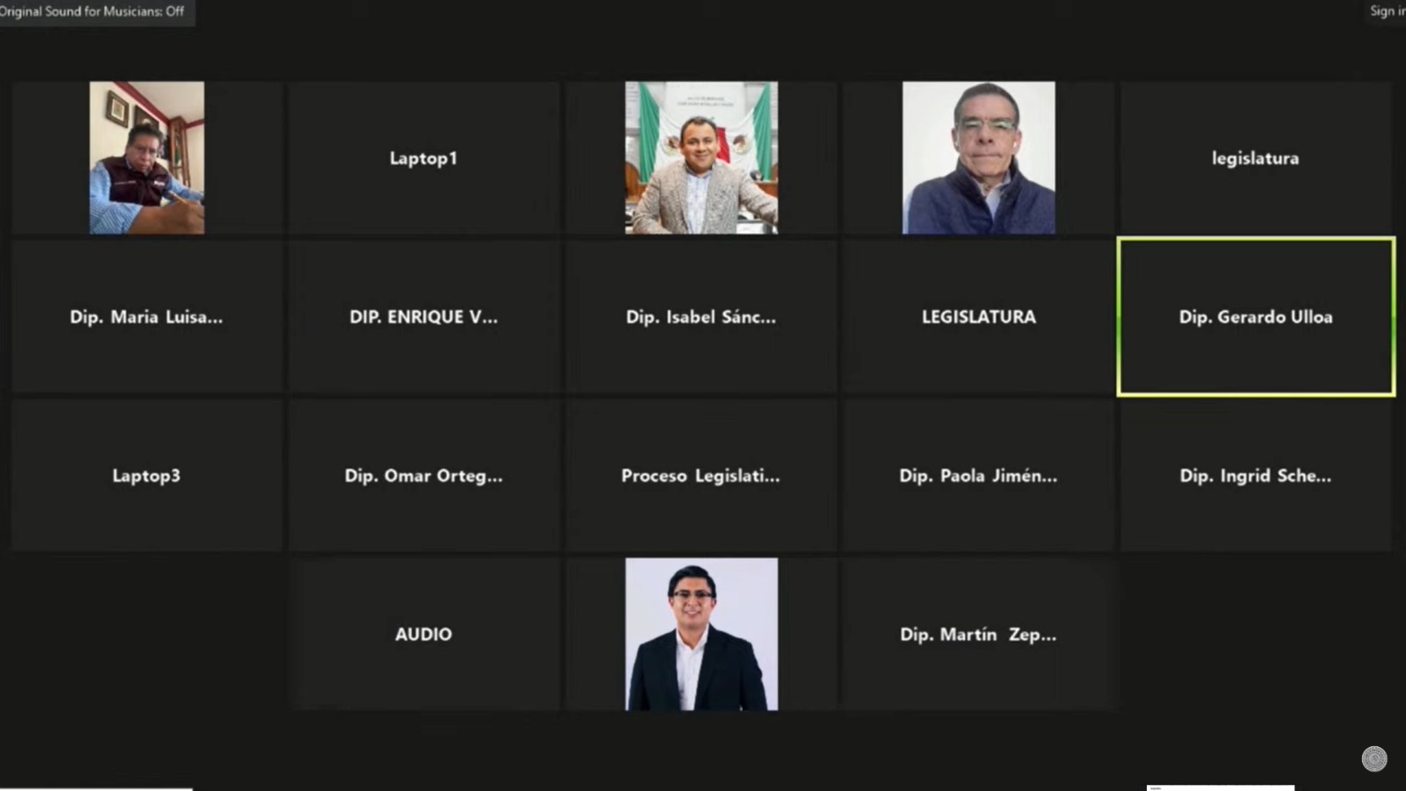Select Dip. Isabel Sánc participant tile
The width and height of the screenshot is (1406, 791).
pyautogui.click(x=701, y=316)
